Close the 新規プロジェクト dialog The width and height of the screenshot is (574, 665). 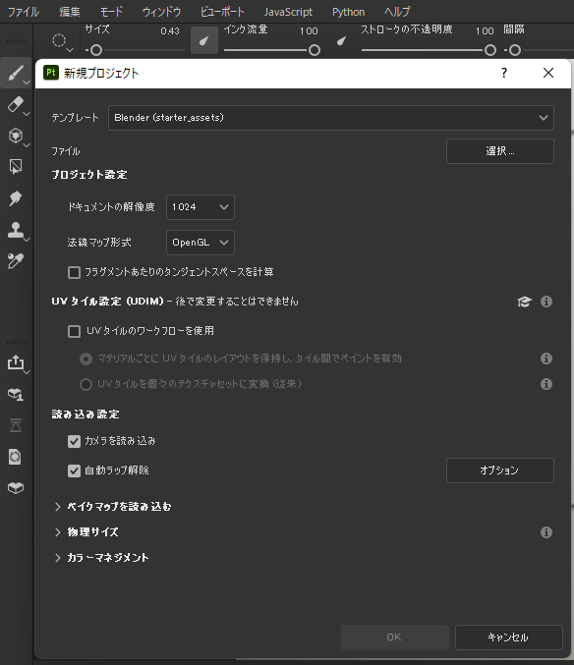(x=548, y=73)
